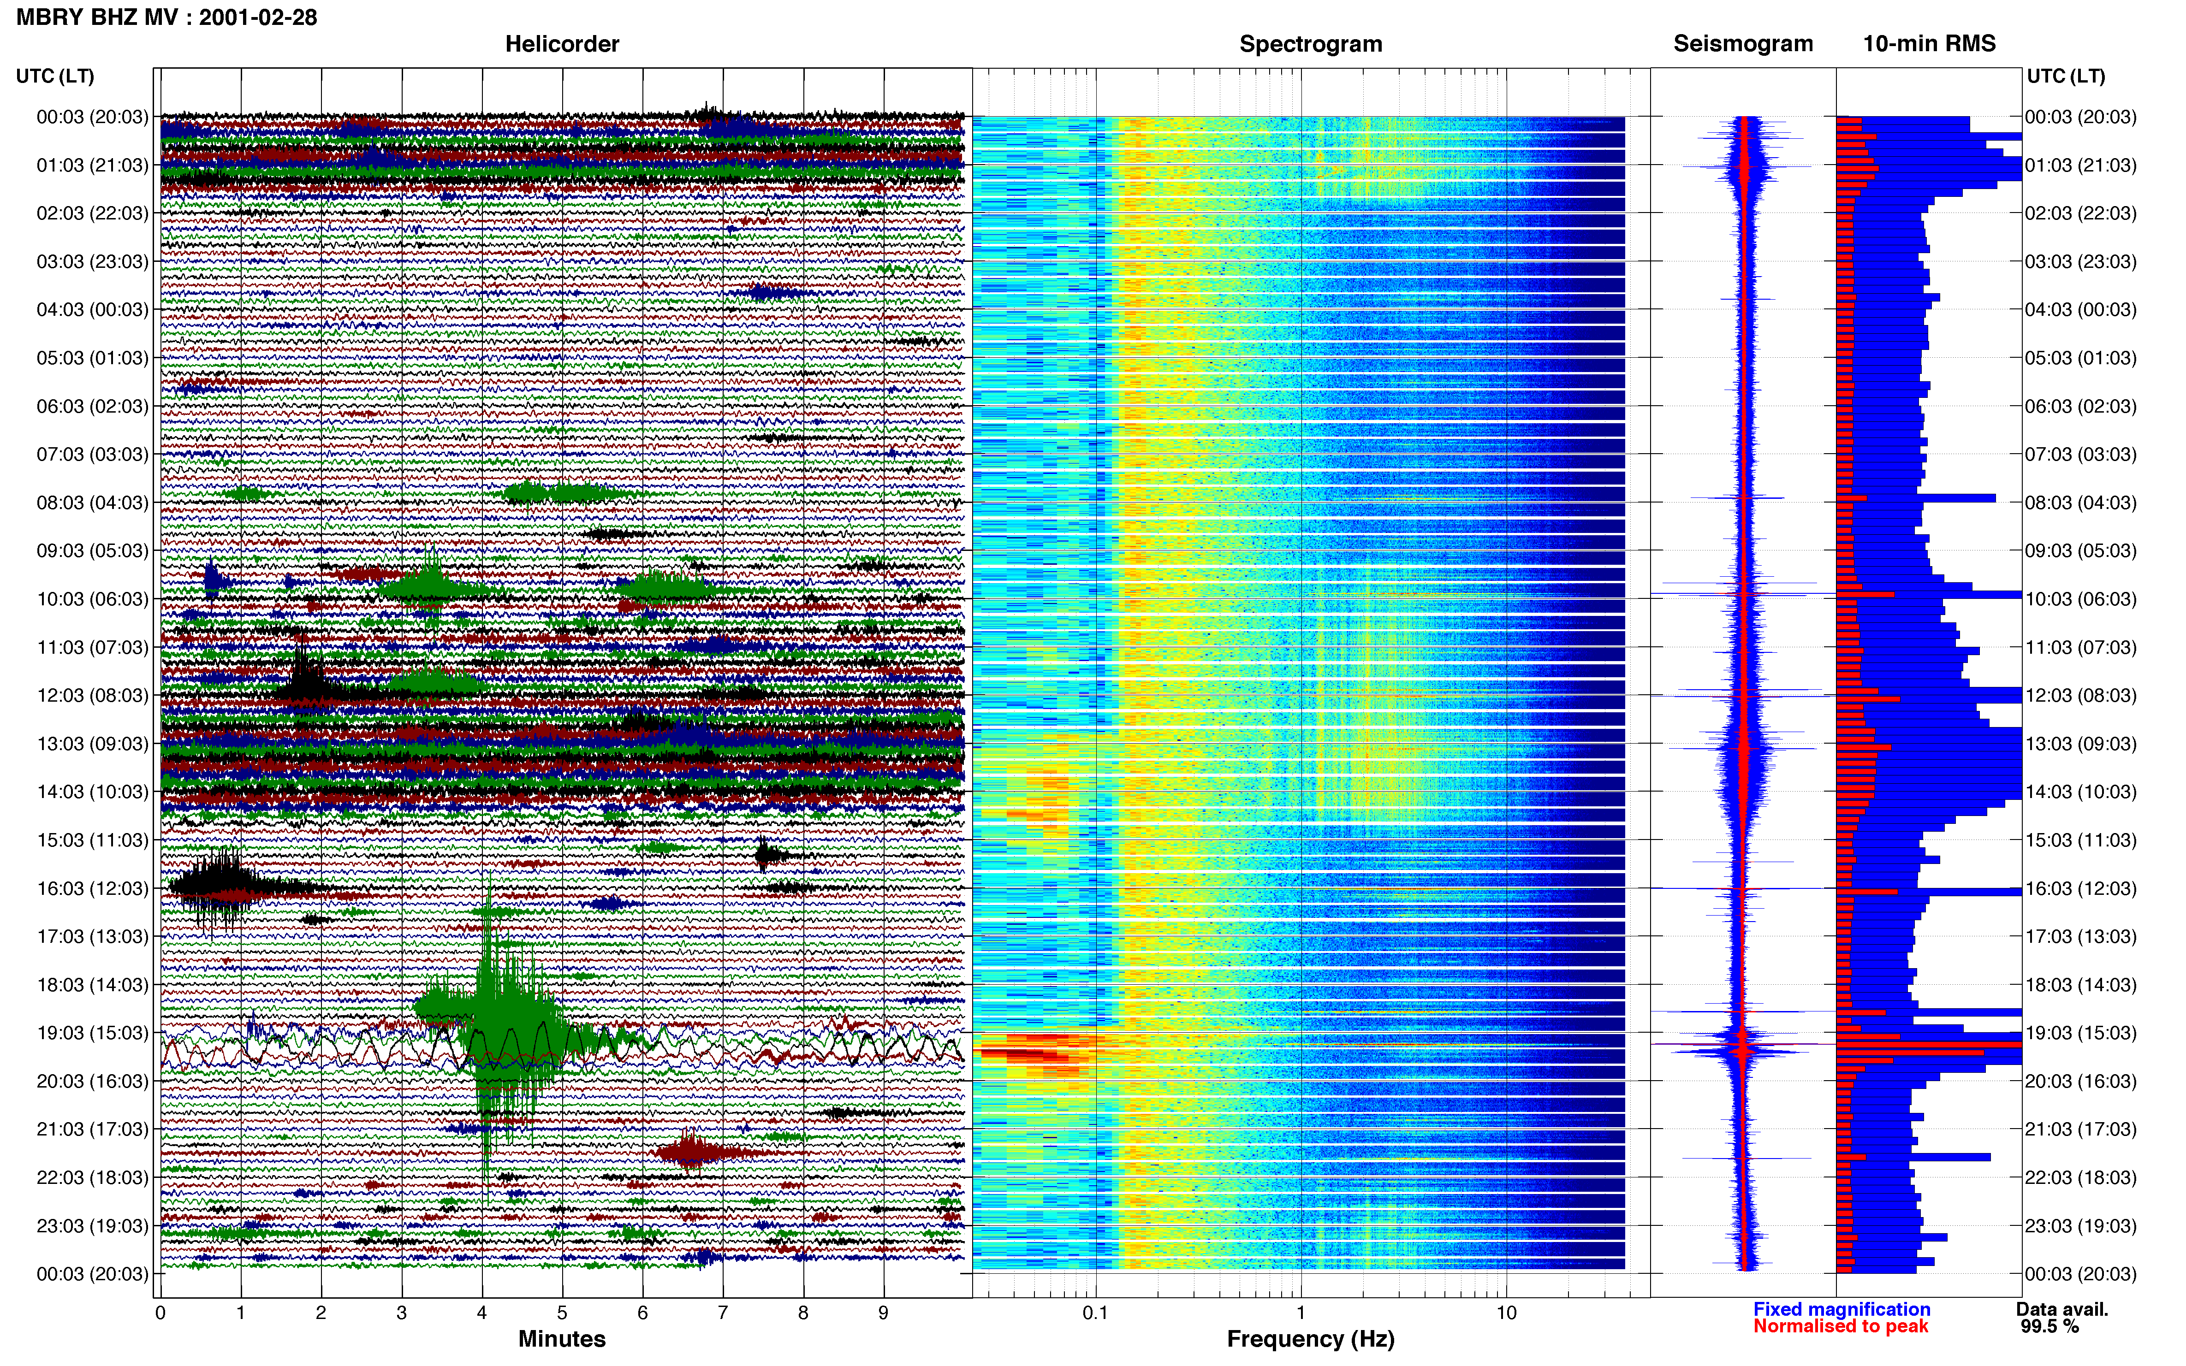Viewport: 2186px width, 1366px height.
Task: Click left time label '22:03 (18:03)'
Action: (x=92, y=1177)
